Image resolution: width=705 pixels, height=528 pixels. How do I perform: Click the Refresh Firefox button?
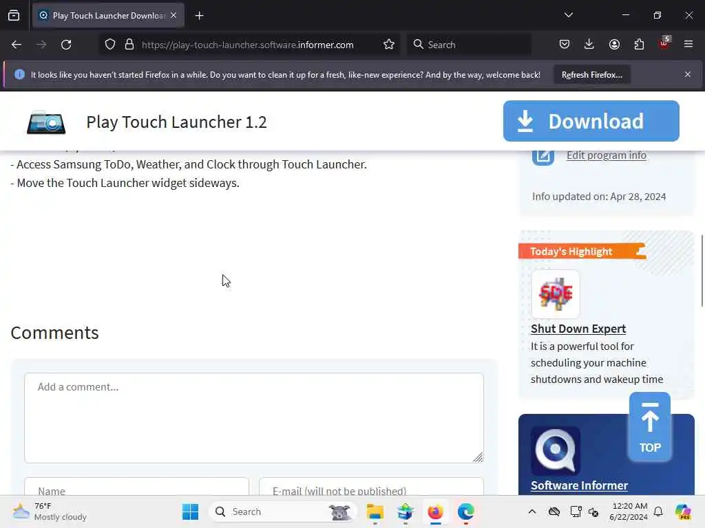point(591,74)
